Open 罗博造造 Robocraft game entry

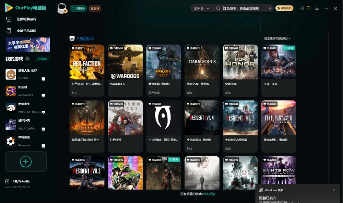pyautogui.click(x=26, y=141)
